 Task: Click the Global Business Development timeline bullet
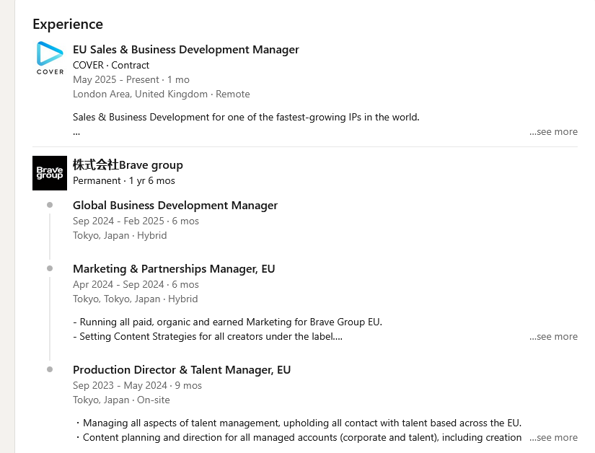coord(50,205)
